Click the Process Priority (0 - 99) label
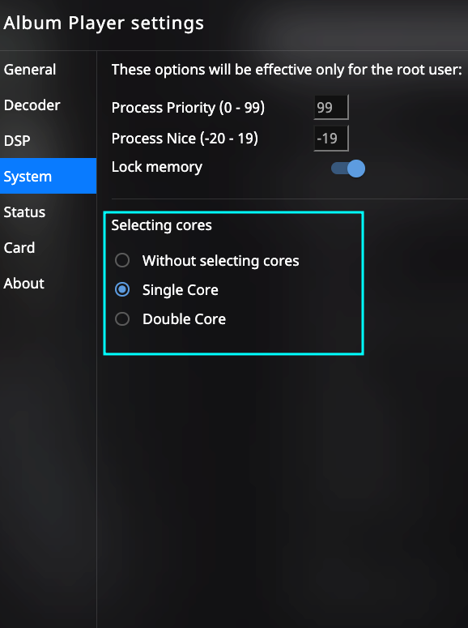This screenshot has width=468, height=628. point(188,107)
